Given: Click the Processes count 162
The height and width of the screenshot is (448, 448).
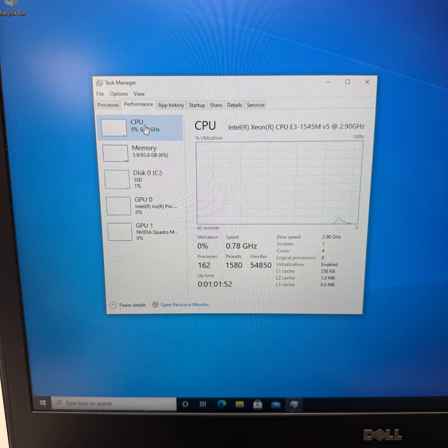Looking at the screenshot, I should point(204,265).
